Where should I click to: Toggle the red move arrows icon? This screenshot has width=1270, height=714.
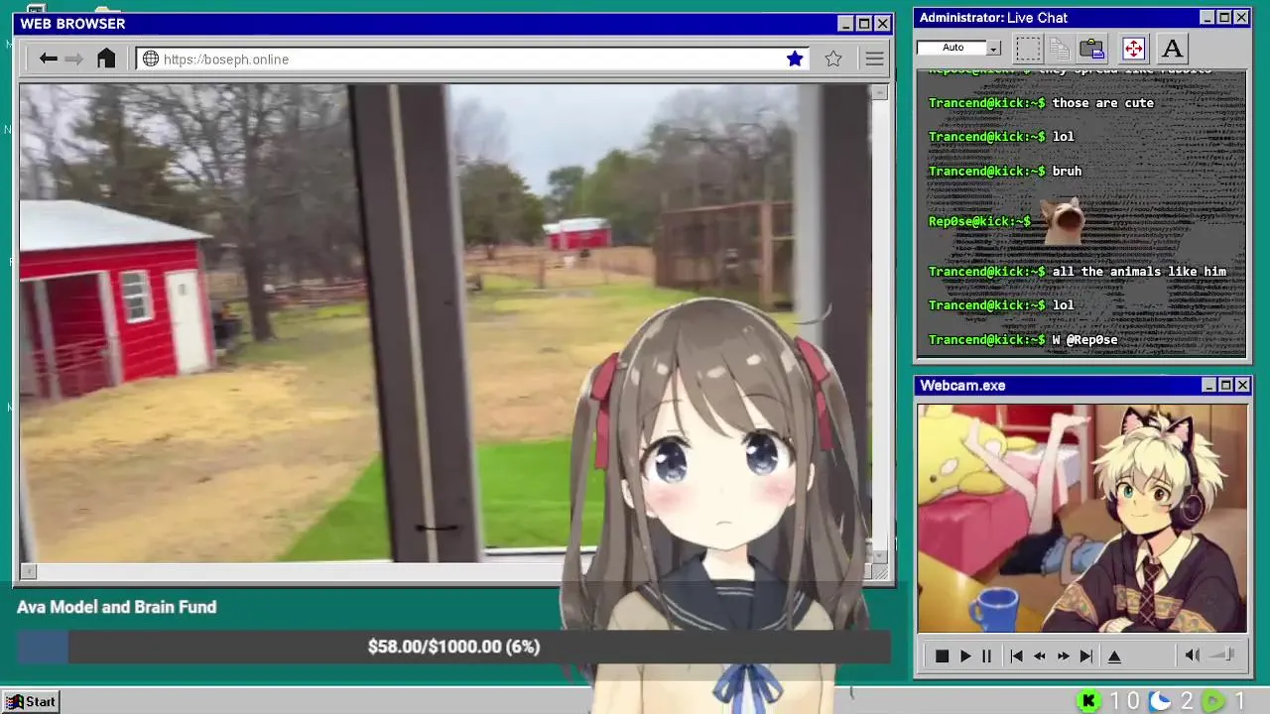[1133, 48]
